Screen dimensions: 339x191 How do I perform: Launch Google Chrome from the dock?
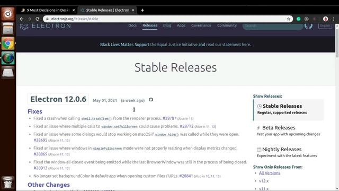[x=8, y=44]
